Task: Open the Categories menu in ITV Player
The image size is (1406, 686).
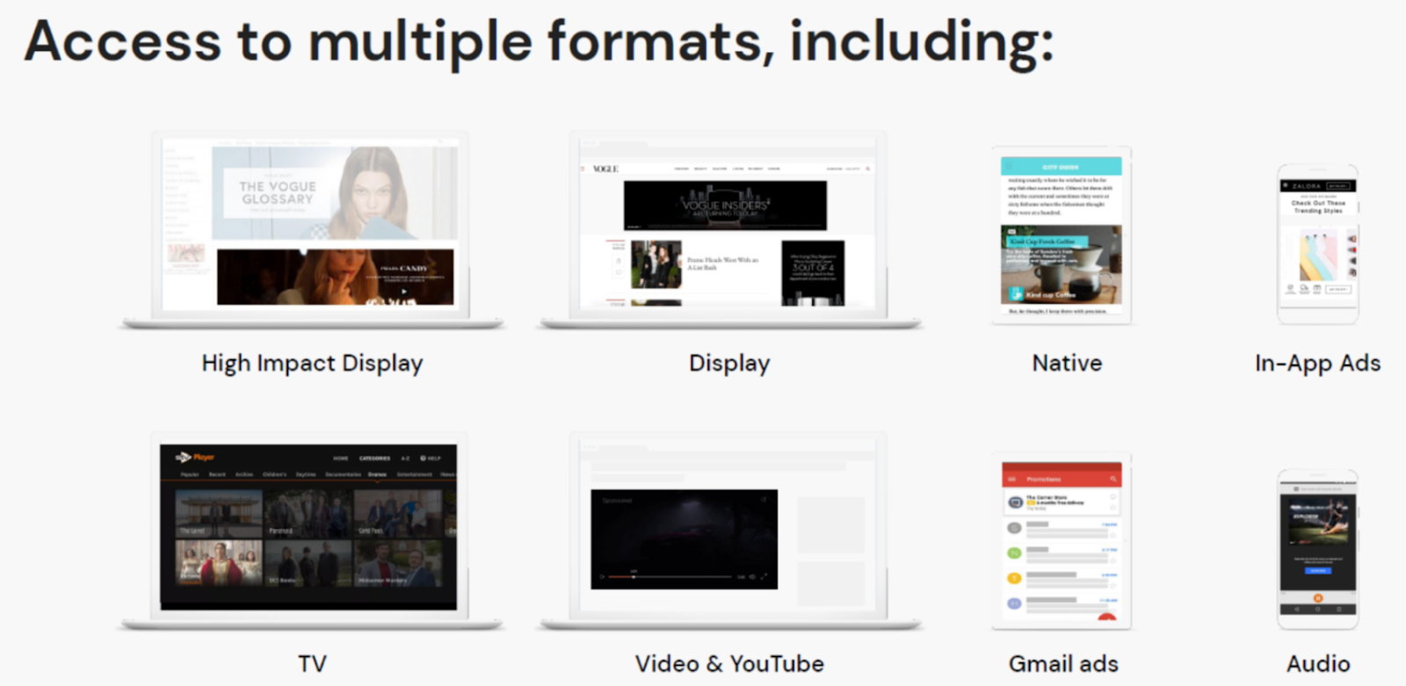Action: point(374,459)
